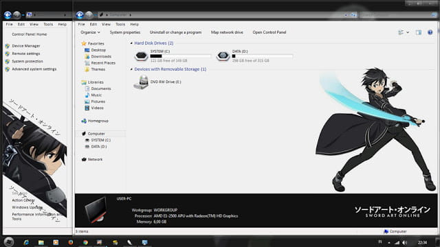Click Map network drive
Viewport: 440px width, 247px height.
tap(227, 32)
